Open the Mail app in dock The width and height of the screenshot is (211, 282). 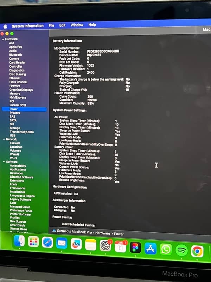pyautogui.click(x=62, y=243)
